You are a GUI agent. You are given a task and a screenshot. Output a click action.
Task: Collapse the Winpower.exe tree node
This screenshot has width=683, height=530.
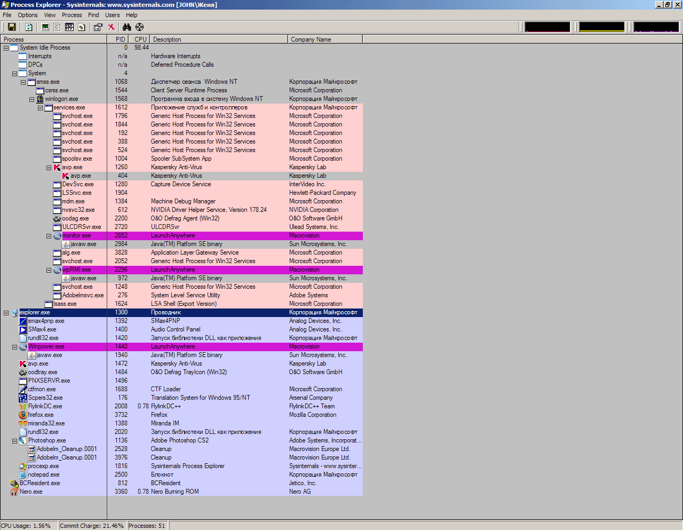[x=14, y=347]
